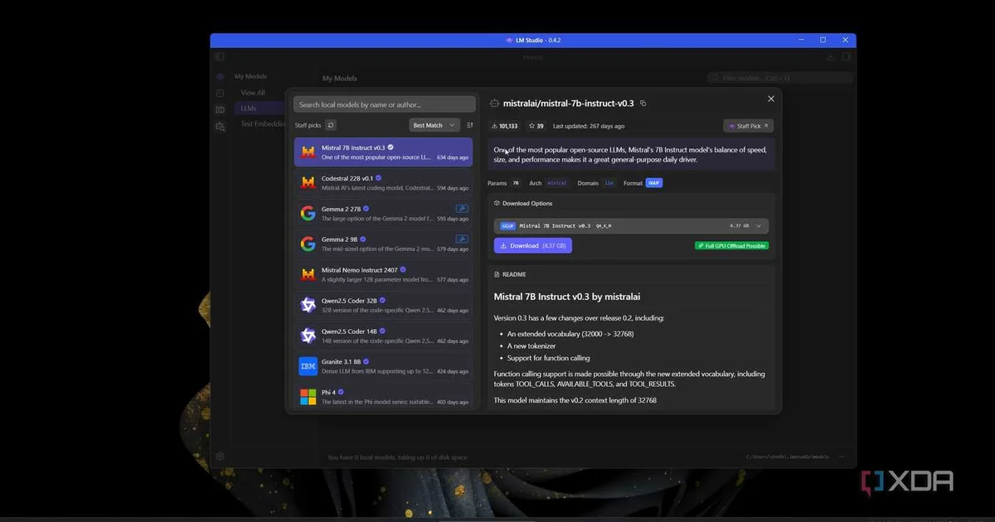Open the downloads icon in the top right header
Screen dimensions: 995x522
click(831, 57)
